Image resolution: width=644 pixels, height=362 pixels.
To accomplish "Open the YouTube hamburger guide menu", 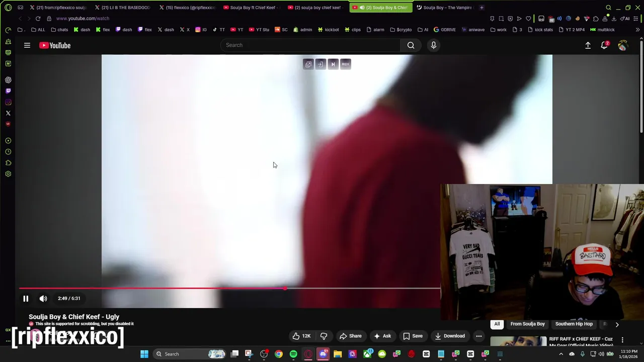I will point(27,45).
